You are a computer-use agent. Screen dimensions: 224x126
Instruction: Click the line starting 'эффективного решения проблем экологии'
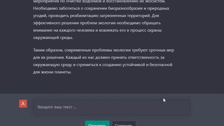tap(97, 23)
